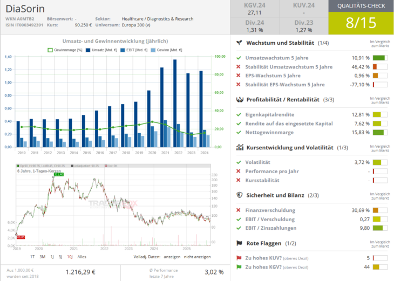Click the green checkmark beside Umsatzwachstum 5 Jahre

click(239, 58)
